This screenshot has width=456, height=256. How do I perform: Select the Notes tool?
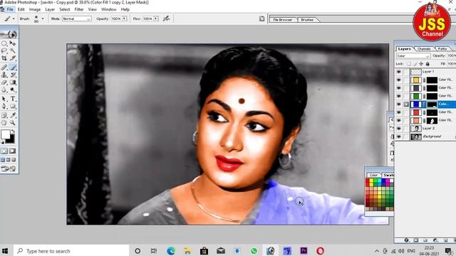click(x=4, y=115)
